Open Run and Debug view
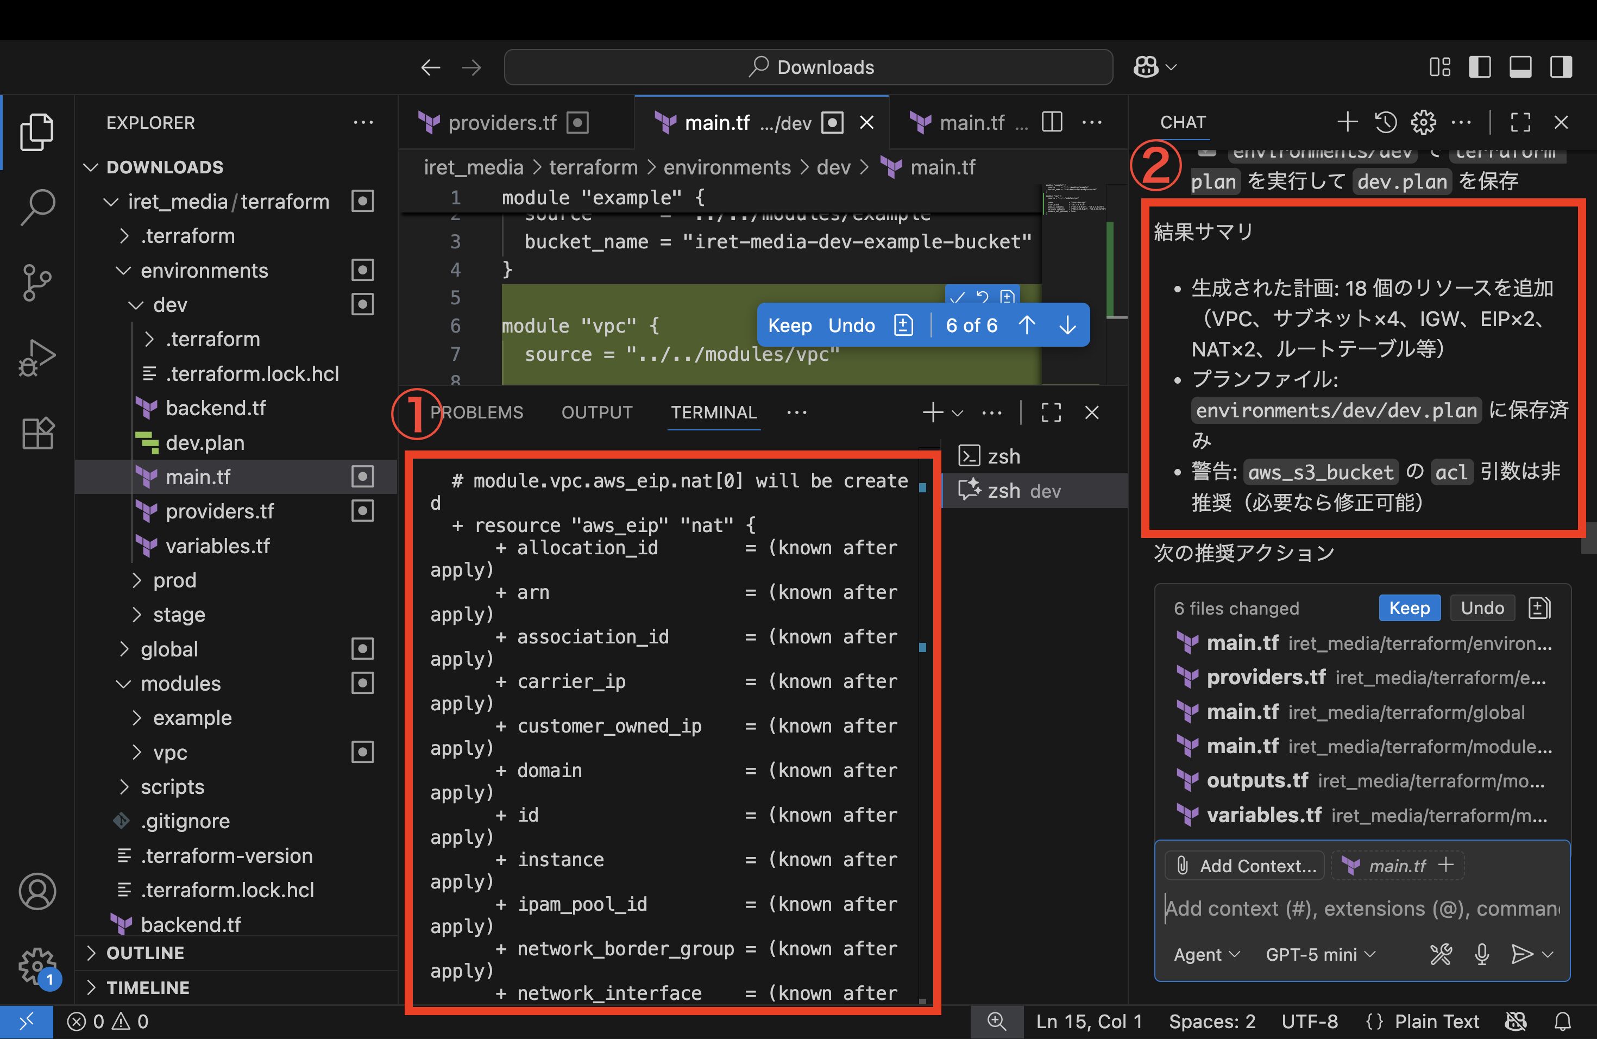 tap(37, 357)
